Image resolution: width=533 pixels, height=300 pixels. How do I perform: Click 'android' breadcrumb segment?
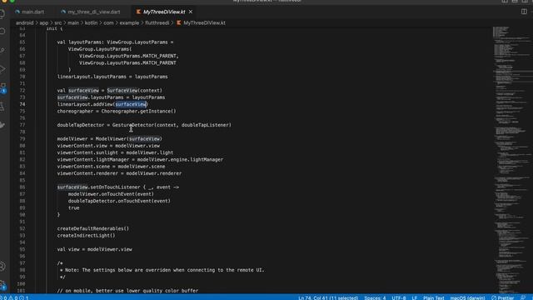pos(24,22)
